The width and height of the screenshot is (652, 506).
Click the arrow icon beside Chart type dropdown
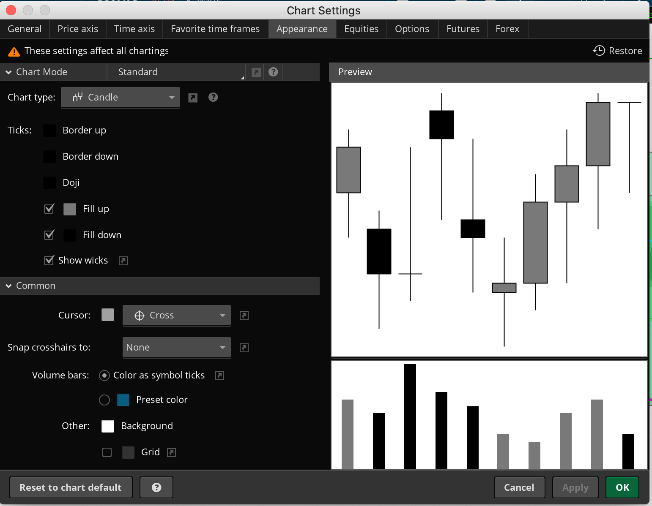[x=193, y=98]
